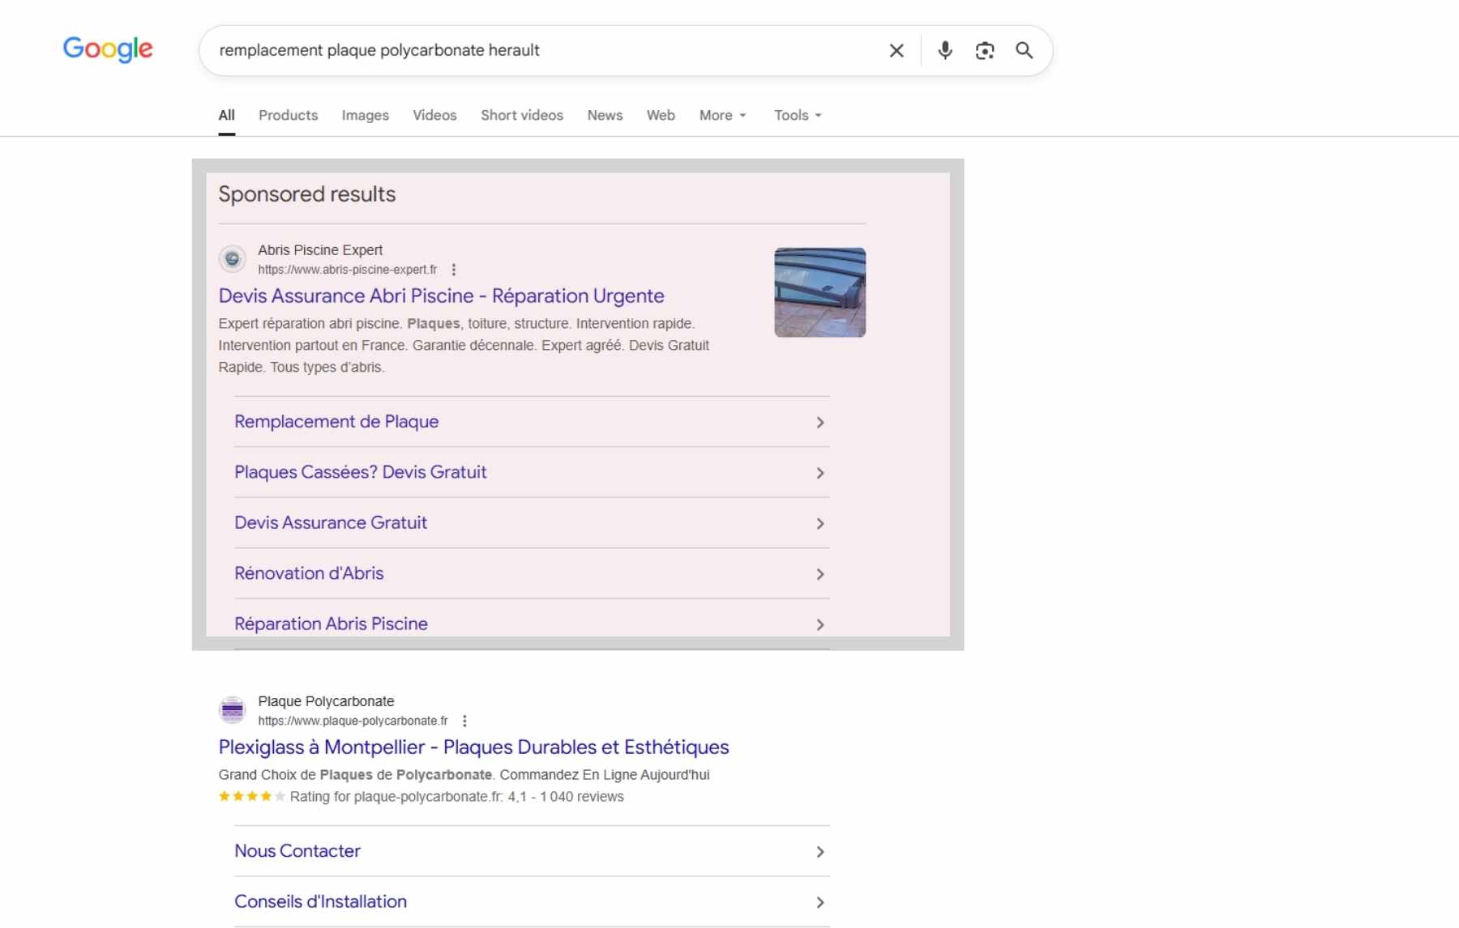Open Plexiglass à Montpellier result title
Image resolution: width=1459 pixels, height=928 pixels.
click(473, 747)
